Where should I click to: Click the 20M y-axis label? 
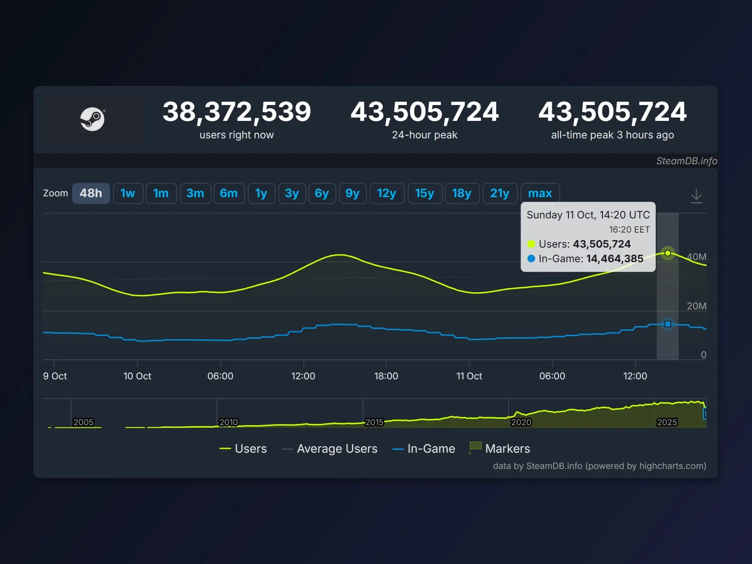(x=697, y=306)
